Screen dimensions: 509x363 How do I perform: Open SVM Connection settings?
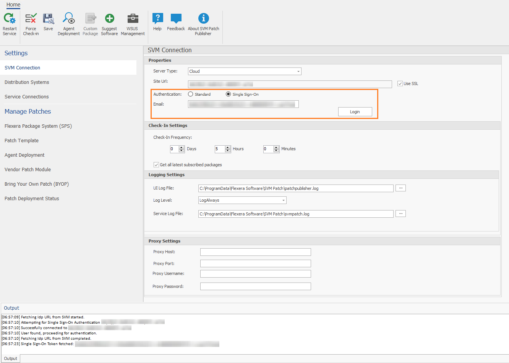tap(68, 67)
